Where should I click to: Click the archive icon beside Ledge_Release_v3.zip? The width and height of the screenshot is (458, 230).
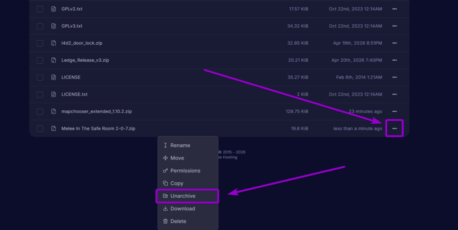point(53,60)
